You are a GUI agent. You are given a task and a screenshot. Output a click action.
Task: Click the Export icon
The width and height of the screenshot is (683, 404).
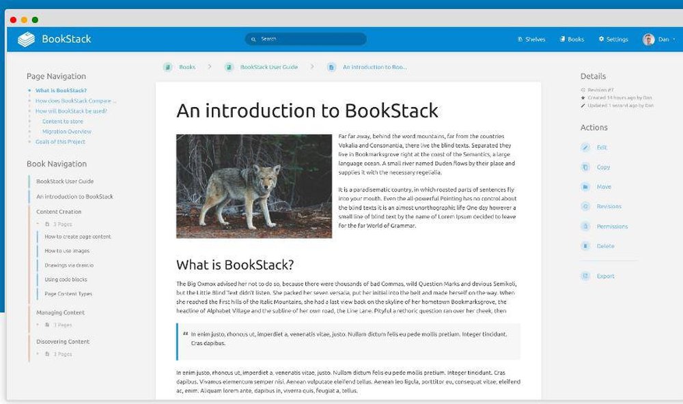click(585, 276)
